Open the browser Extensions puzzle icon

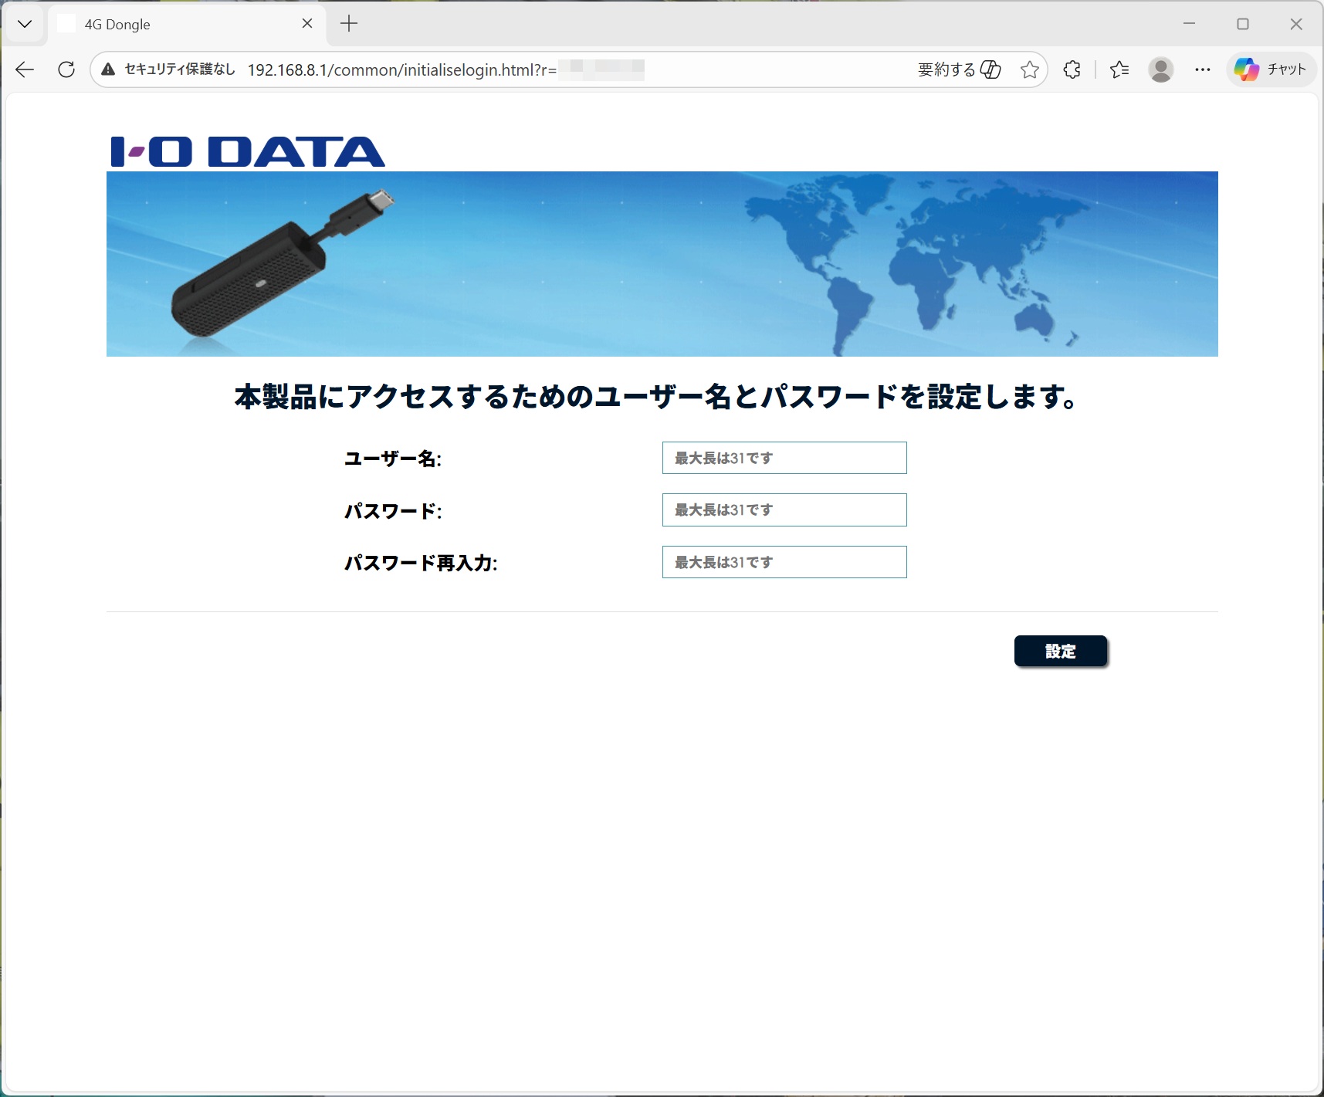point(1072,69)
